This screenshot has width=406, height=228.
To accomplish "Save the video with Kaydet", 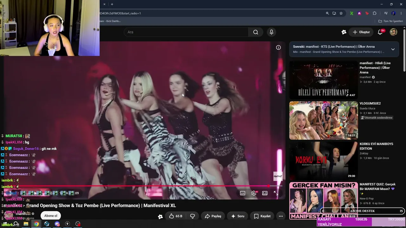I will tap(262, 216).
